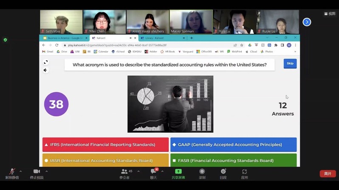Open the reactions smiley icon
The image size is (339, 190).
223,171
